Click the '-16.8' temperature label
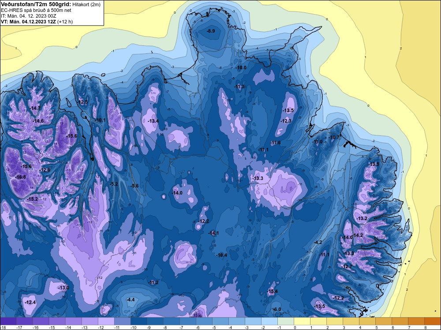Image resolution: width=441 pixels, height=330 pixels. pyautogui.click(x=21, y=177)
